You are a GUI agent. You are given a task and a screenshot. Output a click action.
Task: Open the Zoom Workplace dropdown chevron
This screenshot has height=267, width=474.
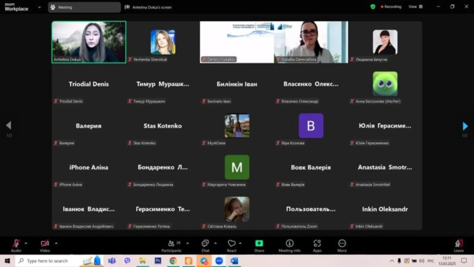pos(38,7)
